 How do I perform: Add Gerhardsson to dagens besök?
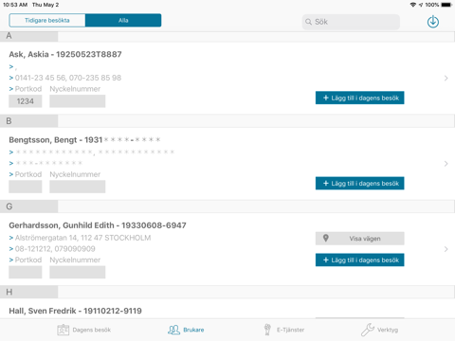point(359,260)
